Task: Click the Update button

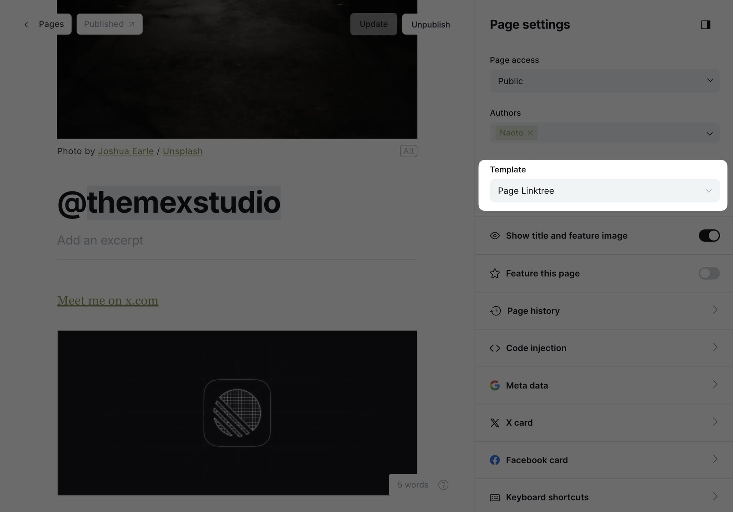Action: 373,24
